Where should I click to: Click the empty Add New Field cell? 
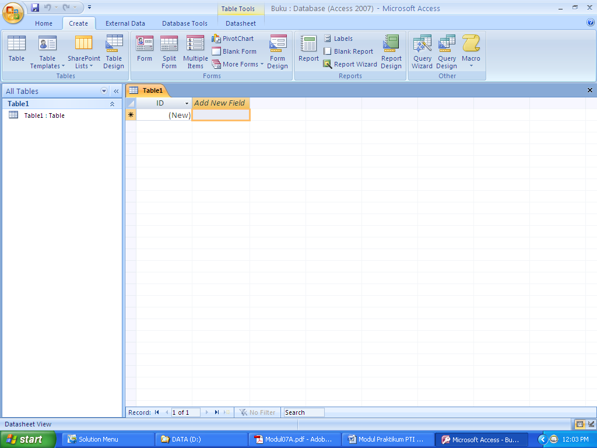pos(221,115)
